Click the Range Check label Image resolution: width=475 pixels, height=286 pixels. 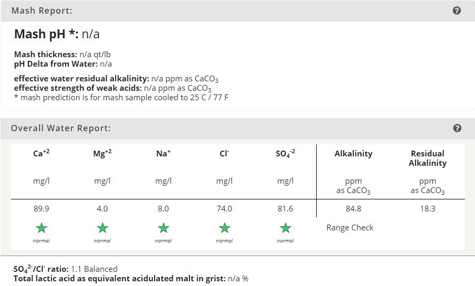[350, 227]
